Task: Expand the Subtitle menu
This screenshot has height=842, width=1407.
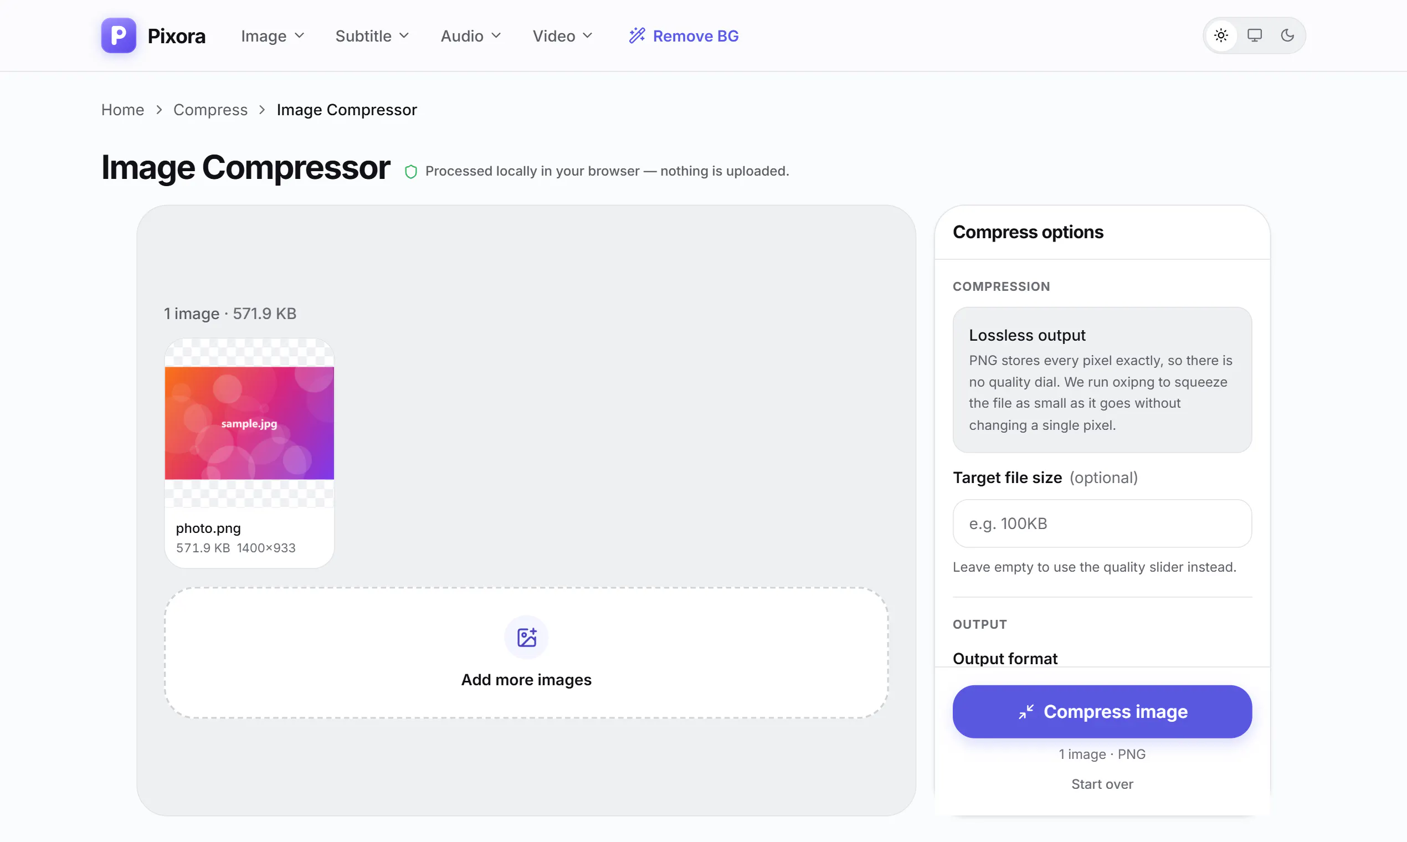Action: click(372, 36)
